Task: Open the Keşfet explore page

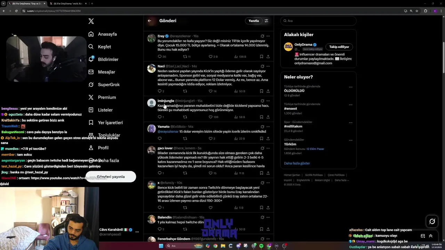Action: pyautogui.click(x=100, y=47)
